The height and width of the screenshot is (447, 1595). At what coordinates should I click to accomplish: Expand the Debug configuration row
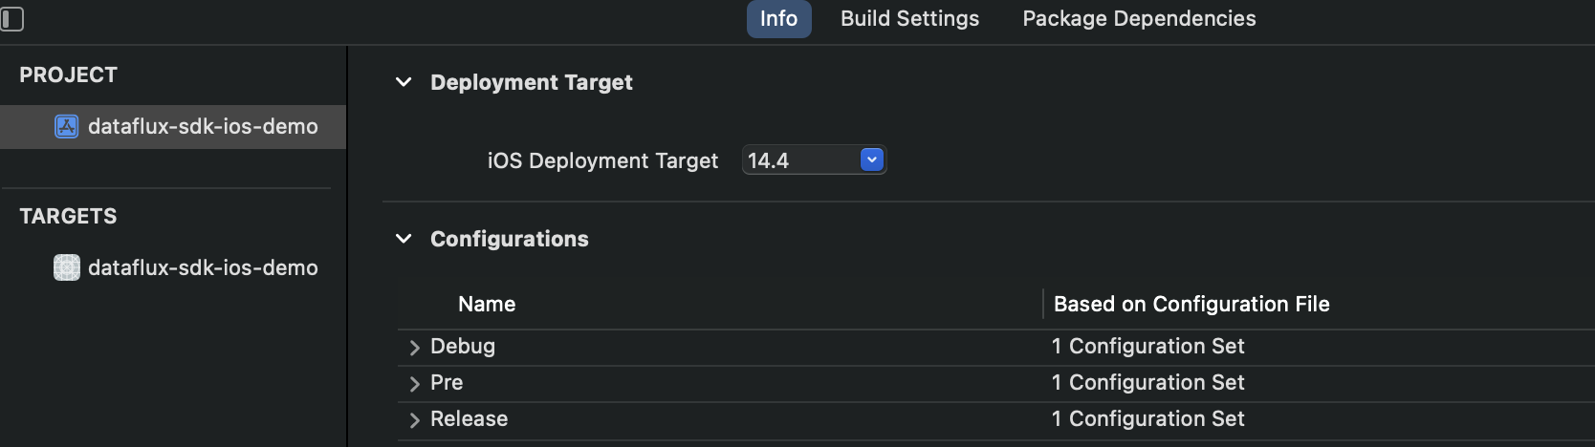[x=414, y=347]
